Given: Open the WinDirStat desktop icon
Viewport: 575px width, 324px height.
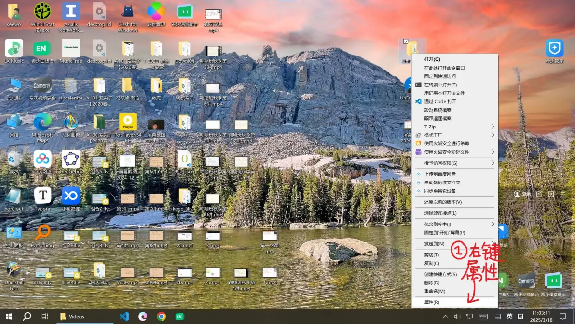Looking at the screenshot, I should [x=42, y=12].
